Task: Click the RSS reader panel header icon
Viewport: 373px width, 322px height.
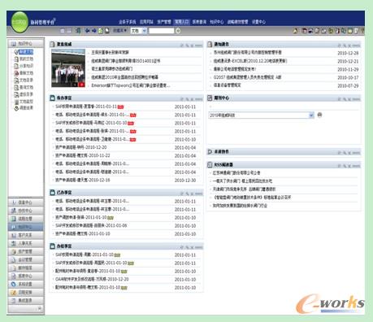Action: (x=210, y=165)
